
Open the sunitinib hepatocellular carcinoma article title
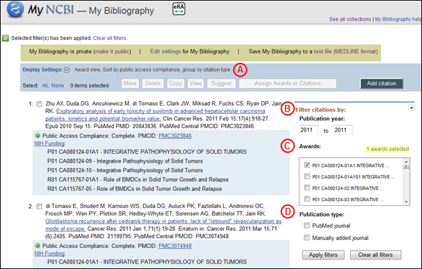click(155, 115)
